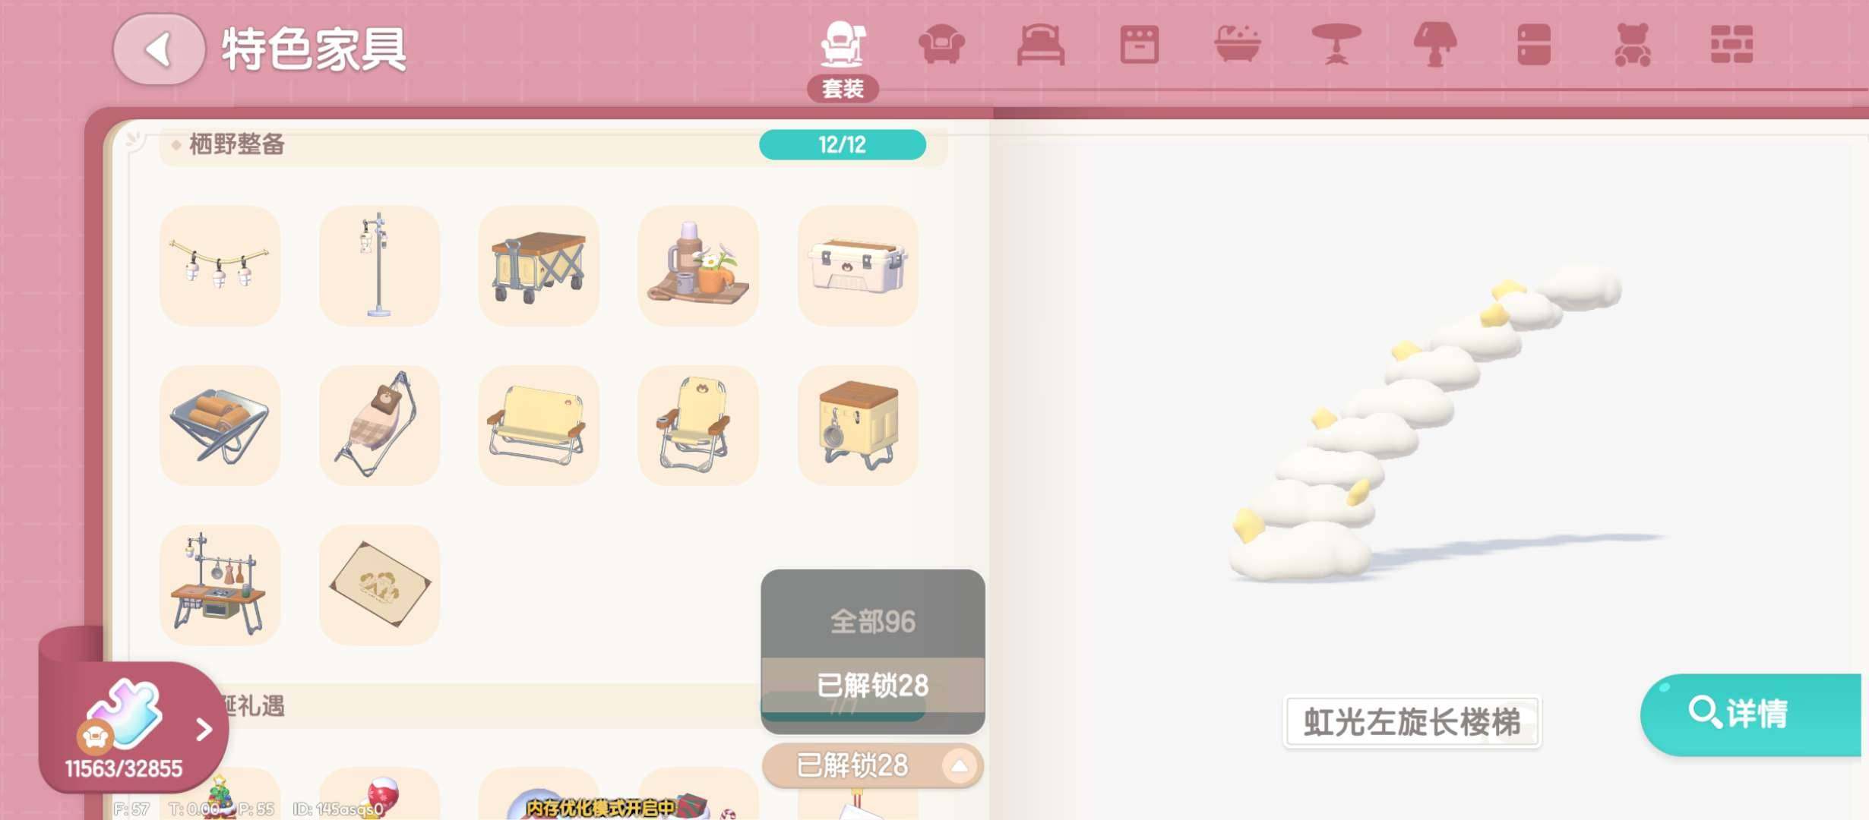Open 详情 details for the staircase

(x=1750, y=714)
